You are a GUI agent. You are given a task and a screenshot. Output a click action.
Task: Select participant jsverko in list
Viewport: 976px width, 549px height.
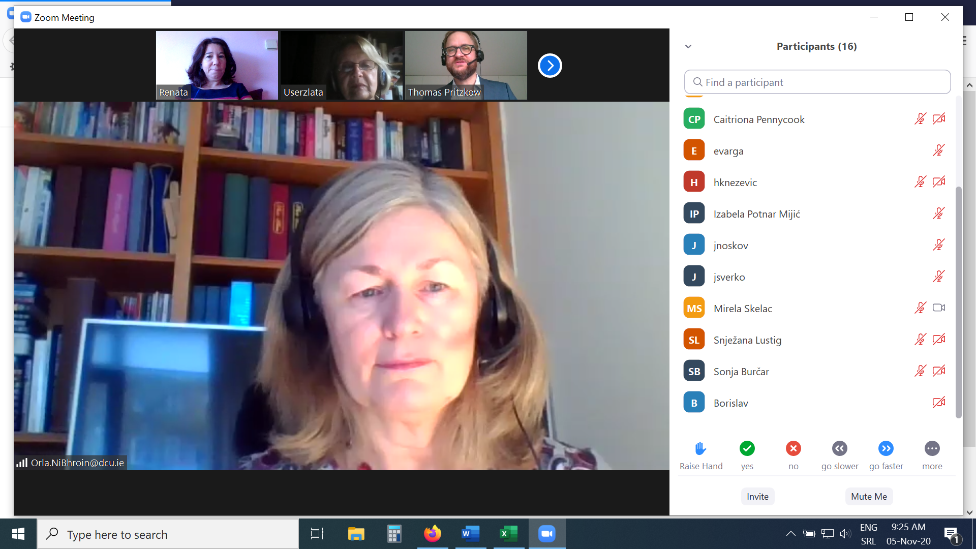tap(817, 277)
